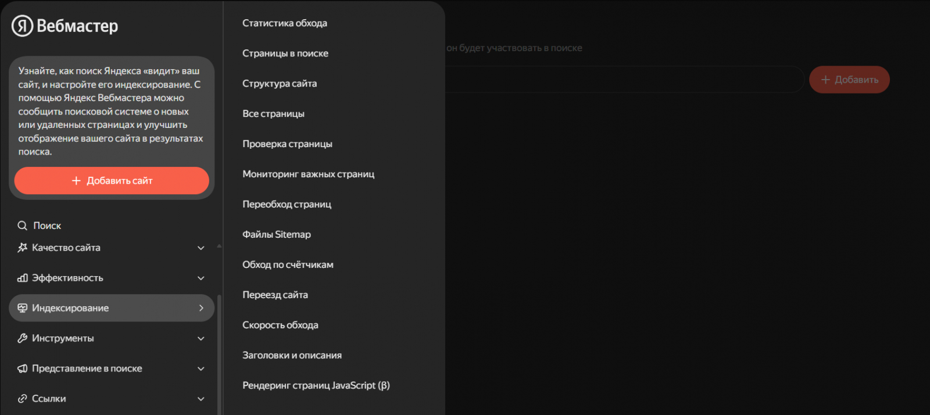The height and width of the screenshot is (415, 930).
Task: Expand the Инструменты section chevron
Action: 201,339
